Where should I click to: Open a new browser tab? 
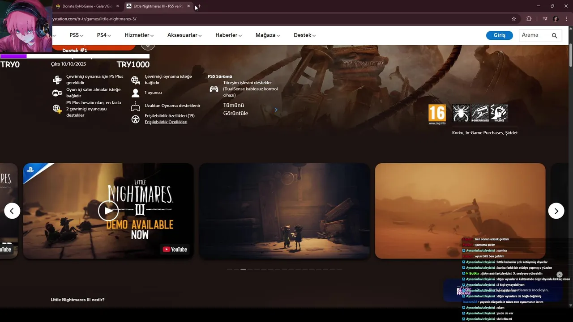[199, 6]
